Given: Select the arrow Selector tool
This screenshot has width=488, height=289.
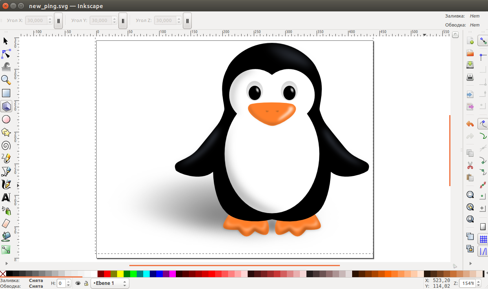Looking at the screenshot, I should (6, 41).
